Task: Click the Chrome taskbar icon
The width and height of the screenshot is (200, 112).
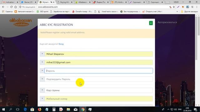Action: click(x=83, y=109)
